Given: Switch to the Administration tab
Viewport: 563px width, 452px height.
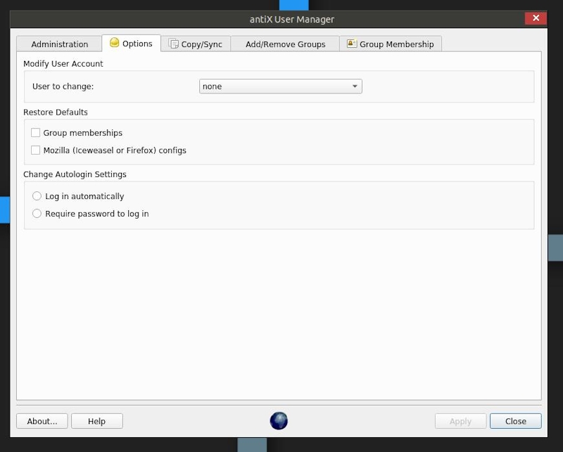Looking at the screenshot, I should (x=59, y=44).
